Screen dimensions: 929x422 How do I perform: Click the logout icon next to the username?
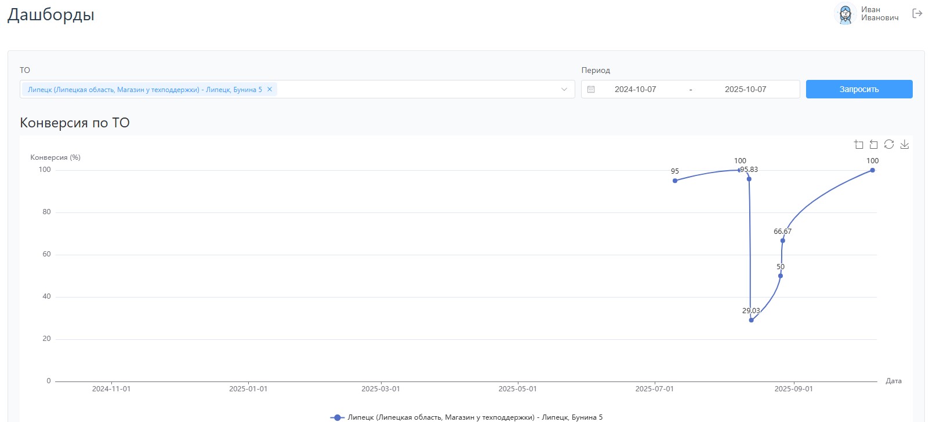coord(917,13)
